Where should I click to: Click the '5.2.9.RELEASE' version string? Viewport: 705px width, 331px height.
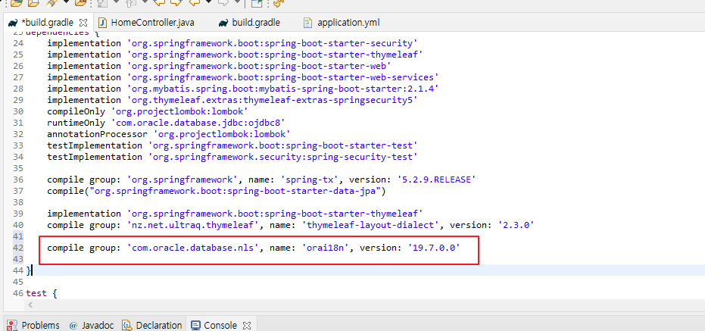(x=436, y=180)
